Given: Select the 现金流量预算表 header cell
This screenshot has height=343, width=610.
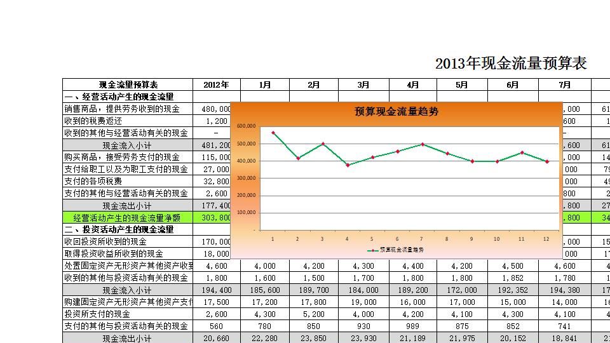Looking at the screenshot, I should [x=128, y=84].
